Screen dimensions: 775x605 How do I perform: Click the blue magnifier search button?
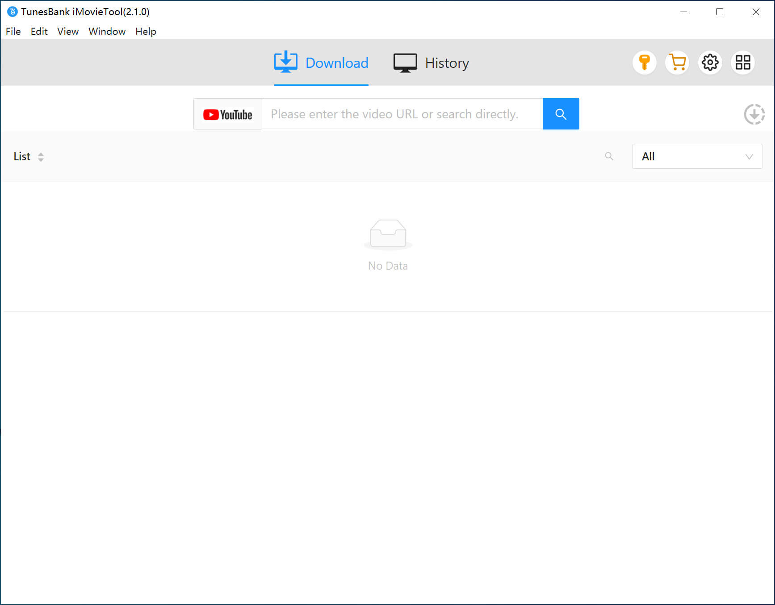coord(561,114)
